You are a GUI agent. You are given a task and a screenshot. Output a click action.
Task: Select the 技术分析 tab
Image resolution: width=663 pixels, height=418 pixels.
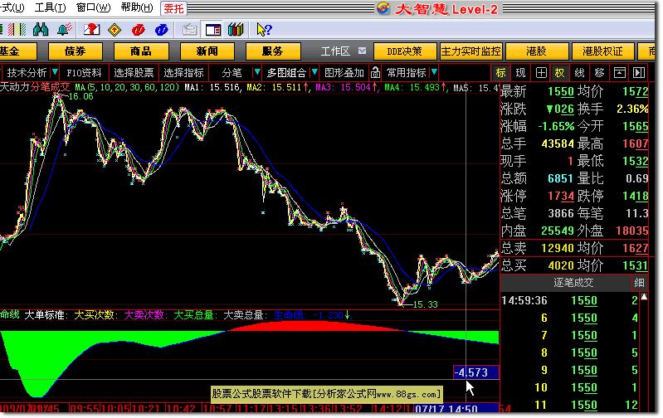27,73
